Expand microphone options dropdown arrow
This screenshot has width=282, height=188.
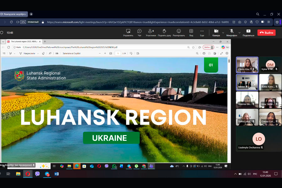(239, 33)
